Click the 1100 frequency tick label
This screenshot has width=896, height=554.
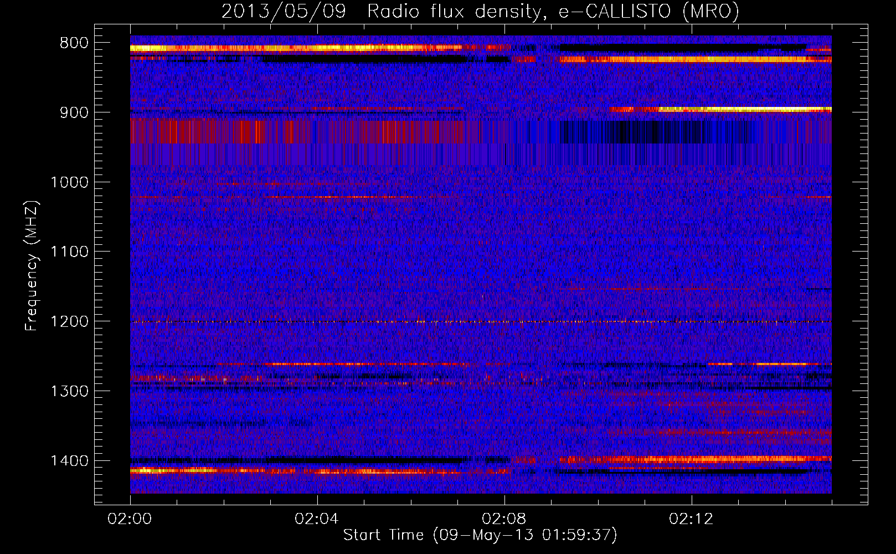click(69, 252)
